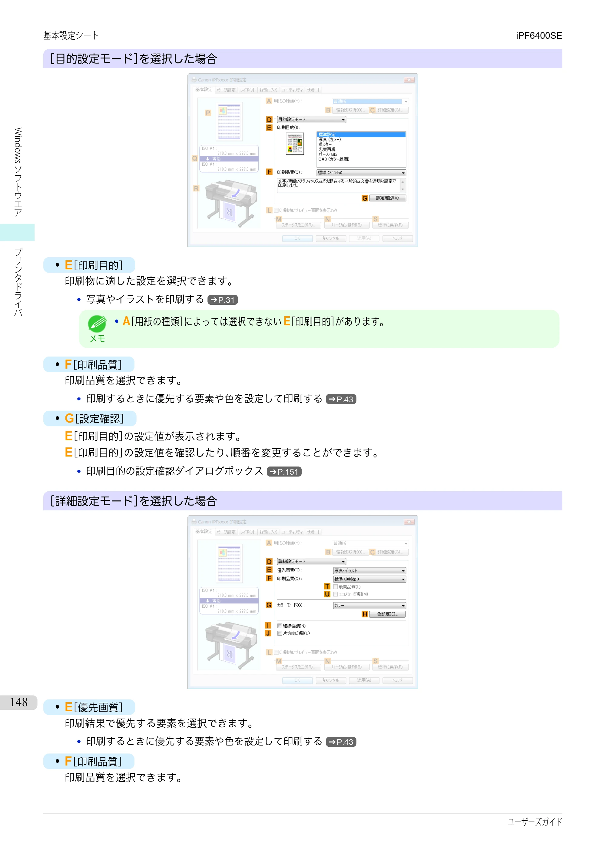This screenshot has width=606, height=857.
Task: Open the レイアウト tab in upper dialog
Action: (248, 90)
